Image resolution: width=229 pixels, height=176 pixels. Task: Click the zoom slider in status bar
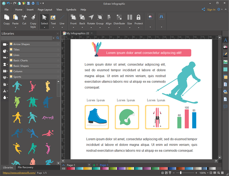point(181,173)
